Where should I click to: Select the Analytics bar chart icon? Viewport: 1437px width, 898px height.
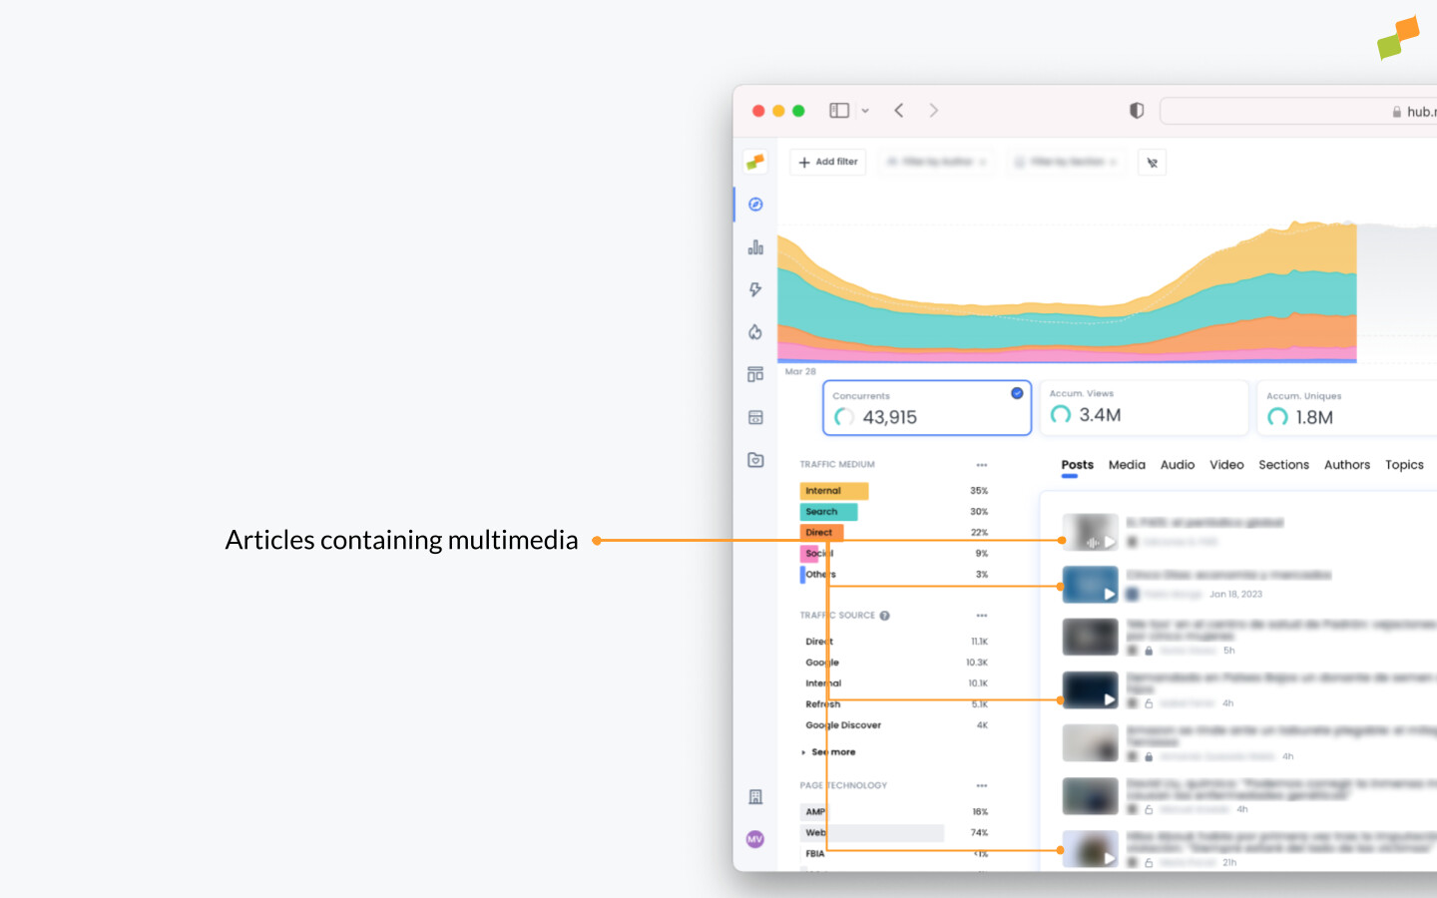pyautogui.click(x=755, y=246)
